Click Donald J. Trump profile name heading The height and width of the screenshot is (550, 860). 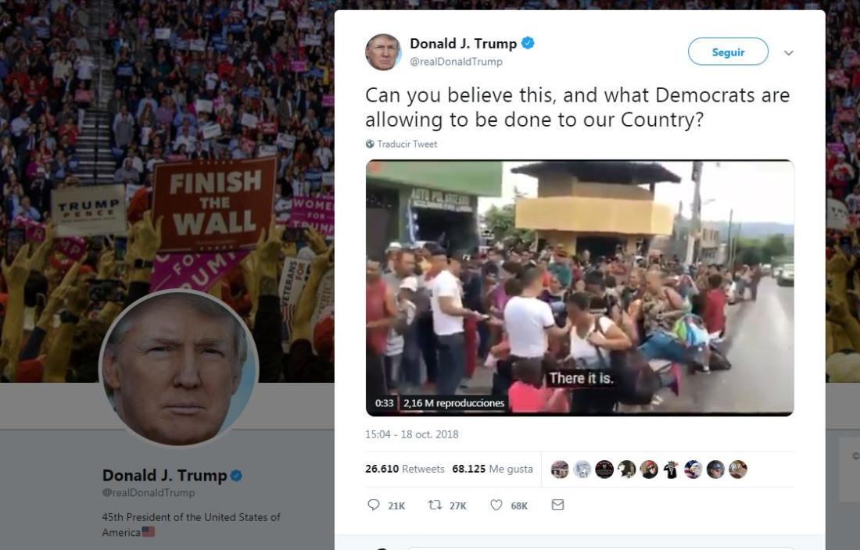coord(164,476)
